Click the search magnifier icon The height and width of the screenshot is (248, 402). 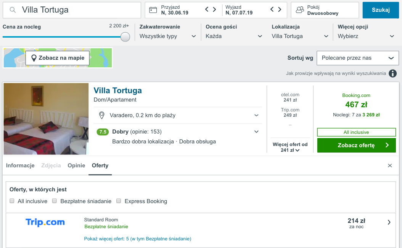13,10
